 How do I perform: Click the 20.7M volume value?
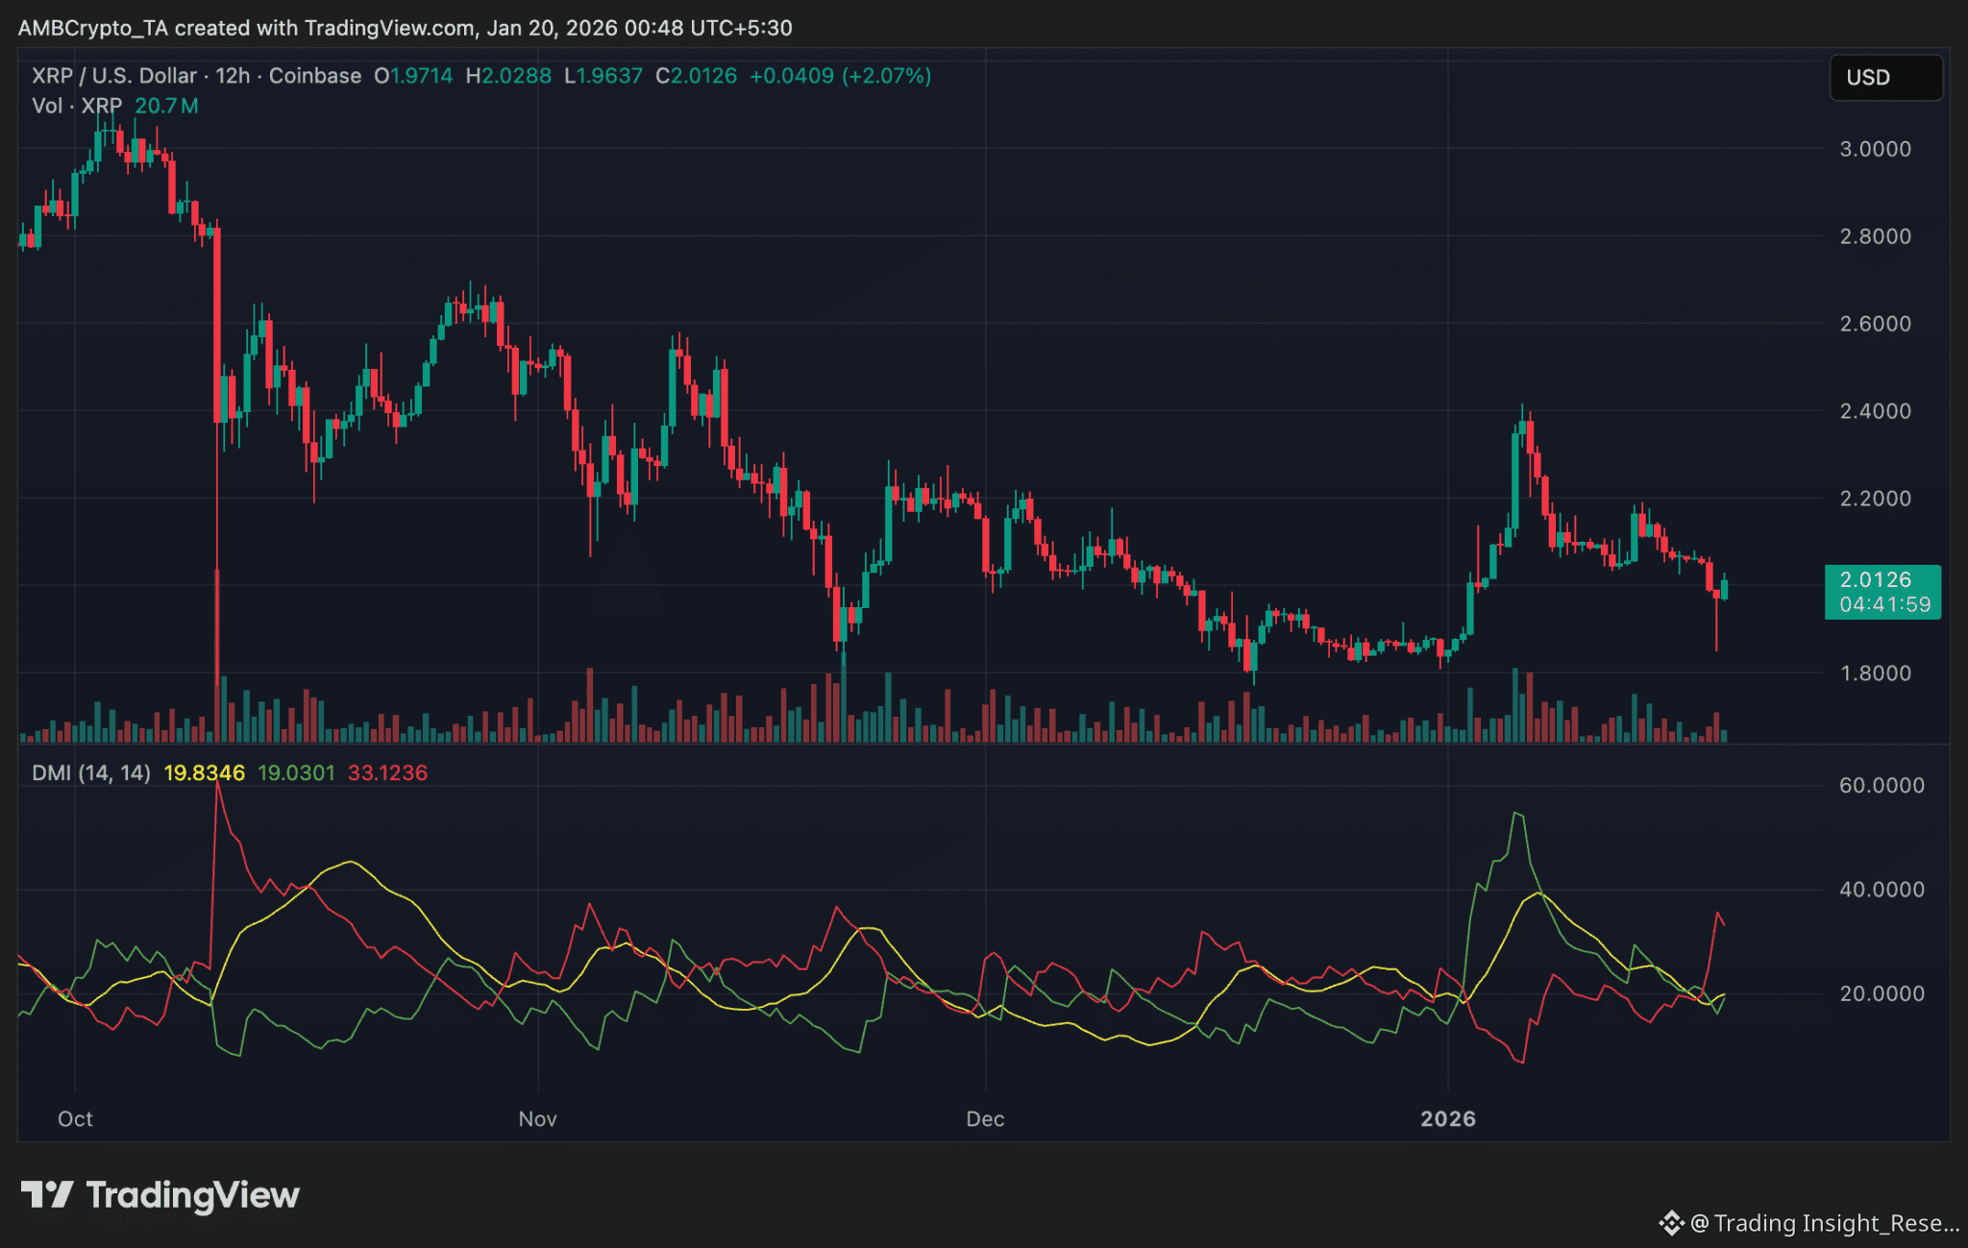166,106
